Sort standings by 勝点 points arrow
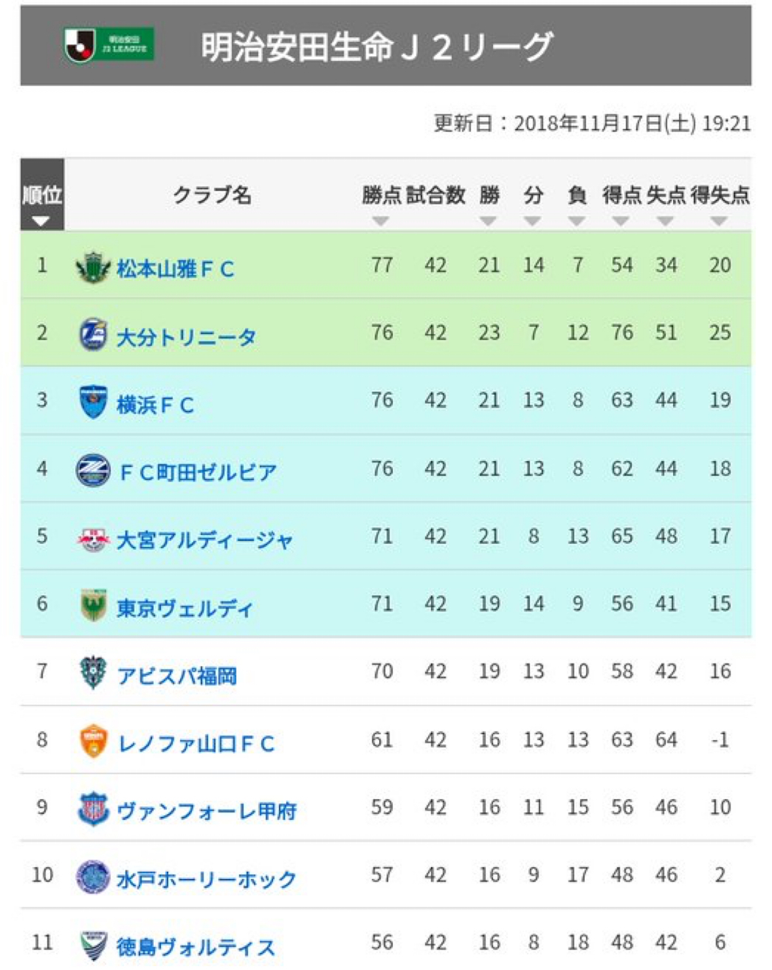Viewport: 772px width, 970px height. point(380,221)
